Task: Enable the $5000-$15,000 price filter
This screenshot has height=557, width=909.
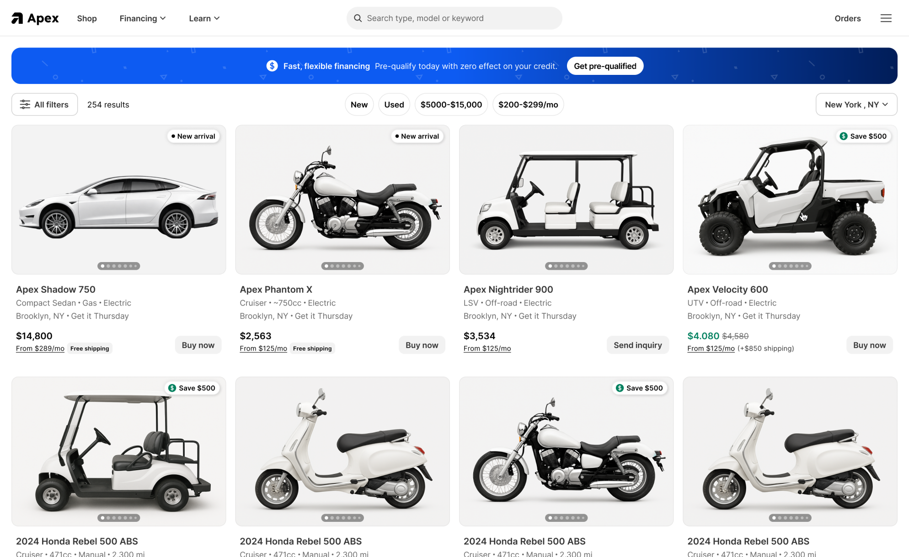Action: [451, 104]
